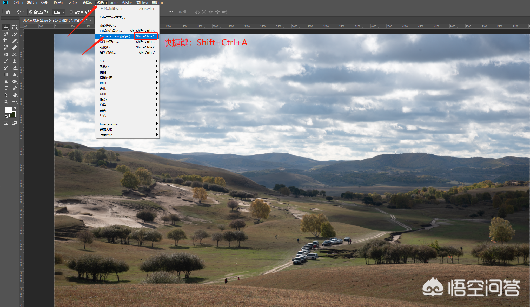
Task: Click the white foreground color swatch
Action: pos(8,110)
